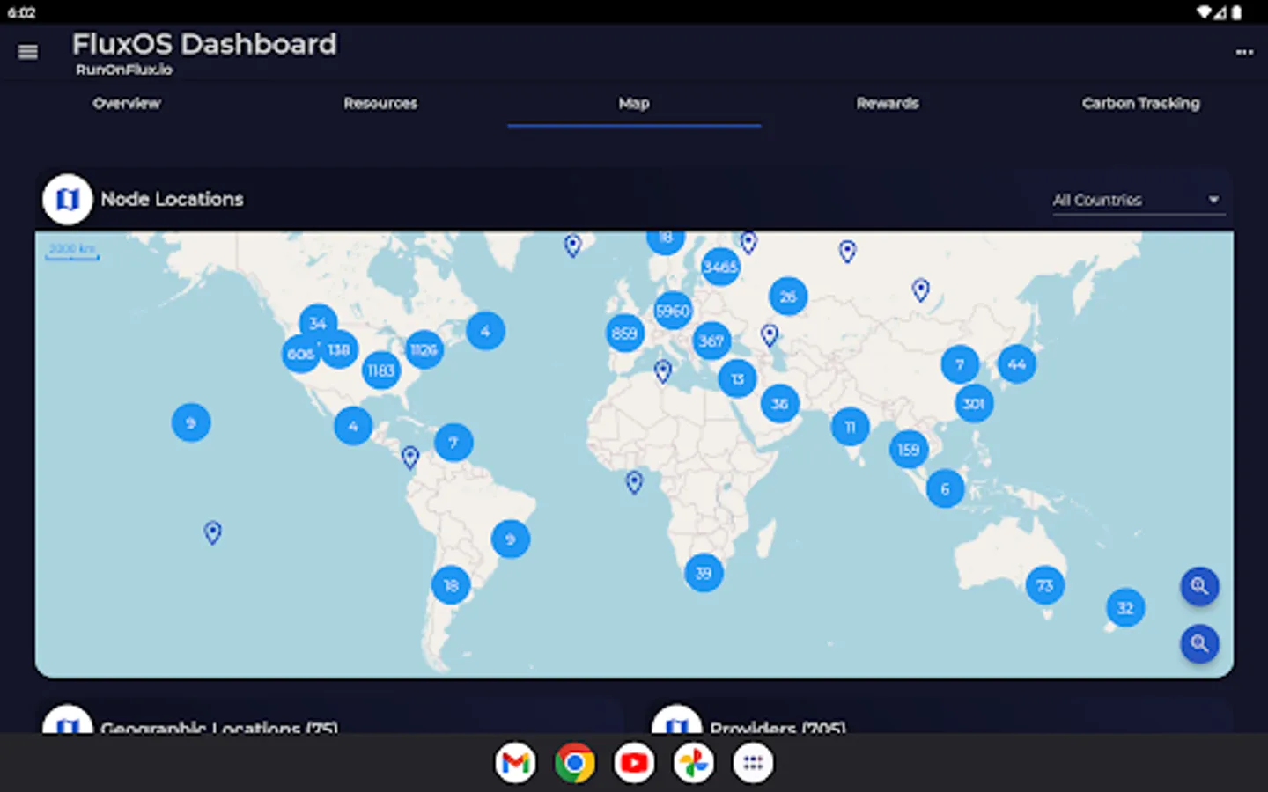Go to the Rewards tab

(x=888, y=104)
